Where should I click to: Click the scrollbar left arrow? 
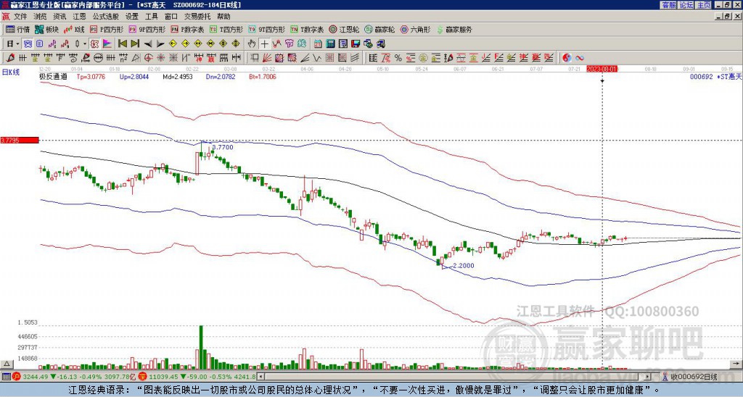tap(260, 377)
